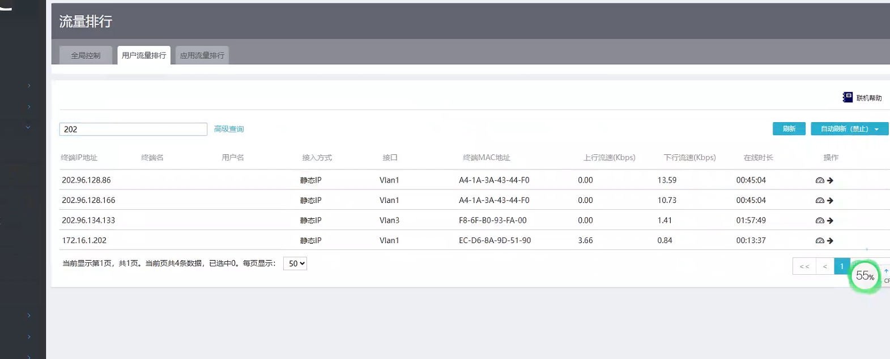The width and height of the screenshot is (890, 359).
Task: Select IP address 202.96.134.133
Action: coord(88,220)
